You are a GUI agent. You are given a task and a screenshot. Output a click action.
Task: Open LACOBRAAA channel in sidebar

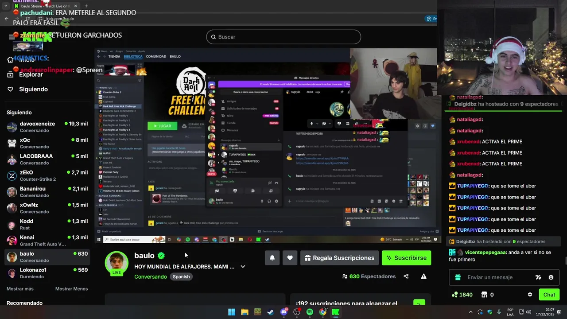click(x=47, y=159)
